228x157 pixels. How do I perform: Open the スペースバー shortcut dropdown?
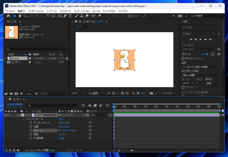[198, 49]
